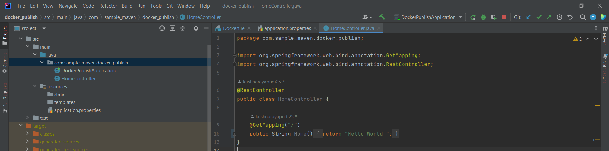Collapse the resources folder
The height and width of the screenshot is (151, 609).
tap(35, 86)
